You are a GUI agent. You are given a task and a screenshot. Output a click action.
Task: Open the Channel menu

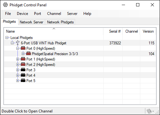[54, 14]
